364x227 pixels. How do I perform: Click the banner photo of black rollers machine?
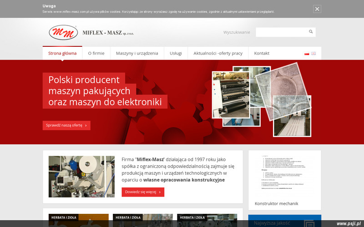(x=231, y=94)
